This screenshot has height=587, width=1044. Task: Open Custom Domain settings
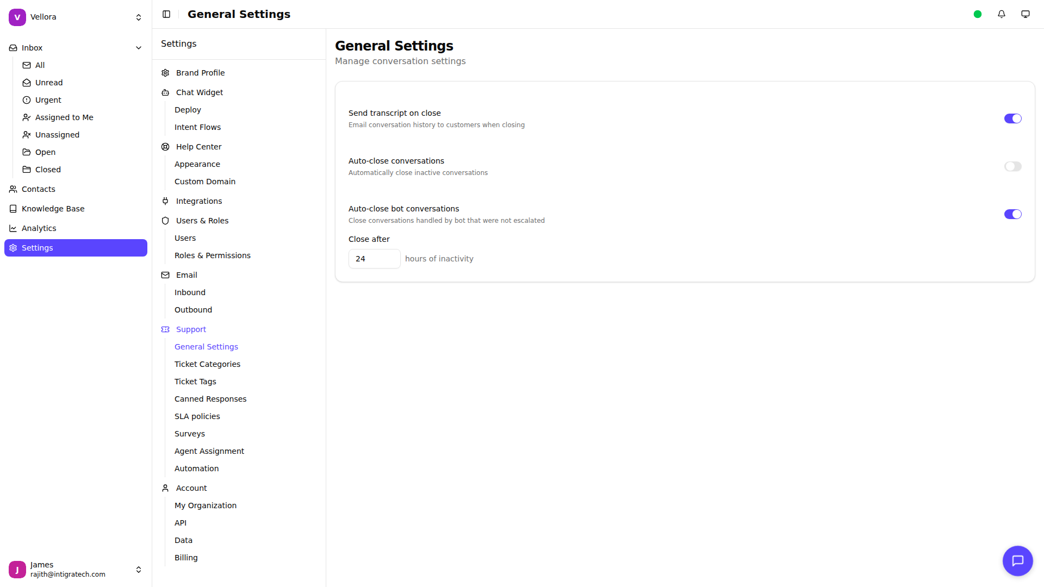point(205,182)
